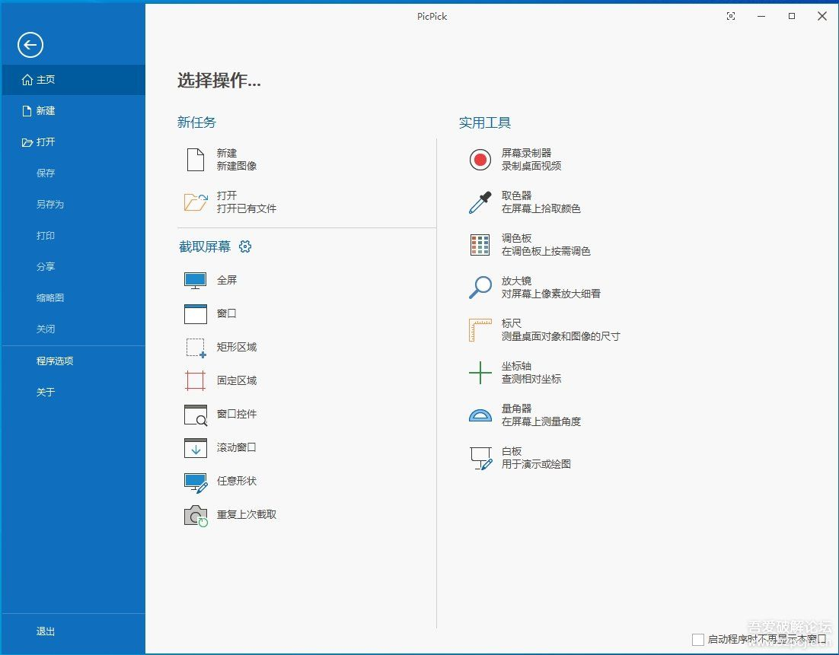The height and width of the screenshot is (655, 839).
Task: Click the 固定区域 capture label
Action: [x=237, y=380]
